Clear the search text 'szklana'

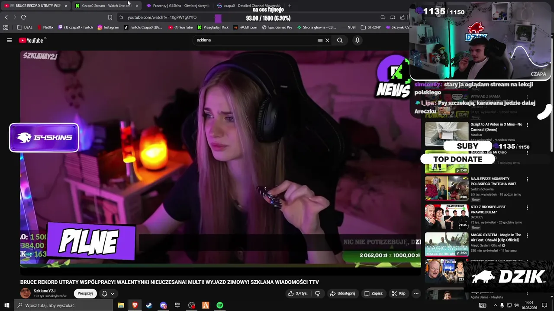click(328, 40)
